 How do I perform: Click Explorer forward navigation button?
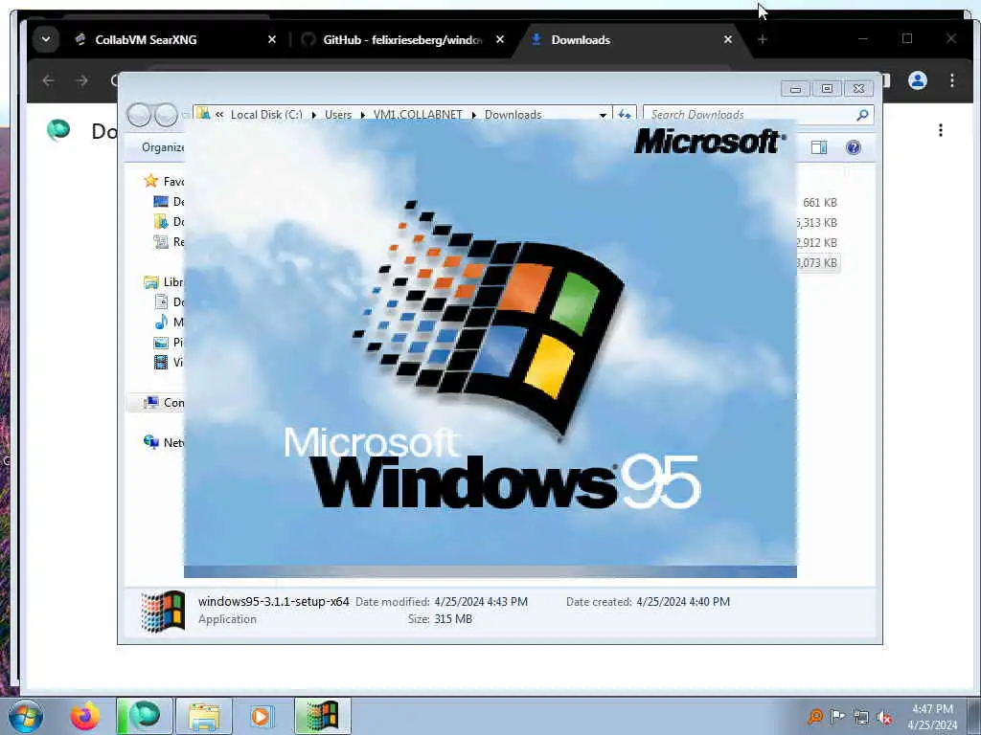167,115
